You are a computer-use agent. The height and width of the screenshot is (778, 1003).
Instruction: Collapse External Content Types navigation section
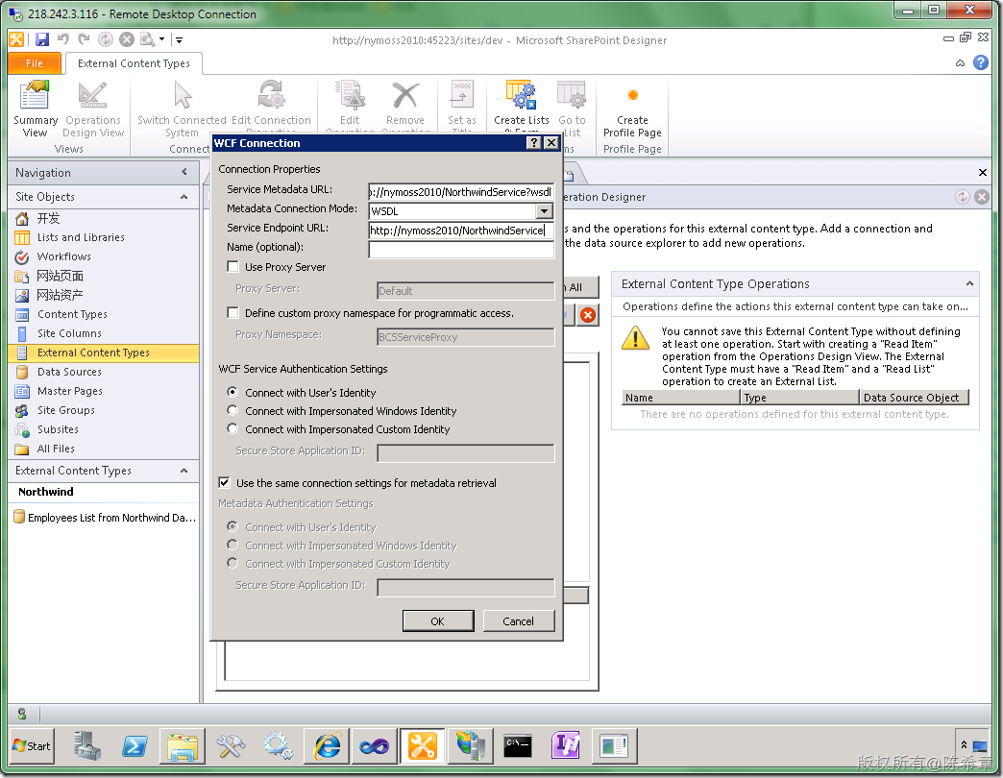[x=184, y=471]
